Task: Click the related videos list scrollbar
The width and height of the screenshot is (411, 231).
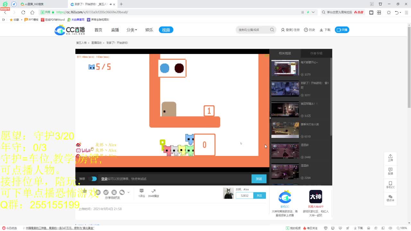Action: tap(331, 96)
